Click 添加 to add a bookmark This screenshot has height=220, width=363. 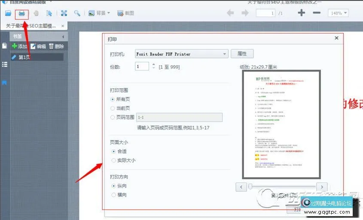(19, 46)
